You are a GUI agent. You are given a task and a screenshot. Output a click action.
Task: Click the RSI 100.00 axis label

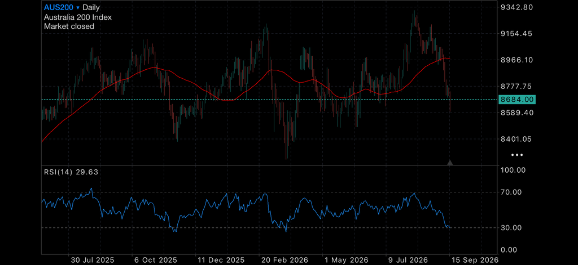pos(513,170)
